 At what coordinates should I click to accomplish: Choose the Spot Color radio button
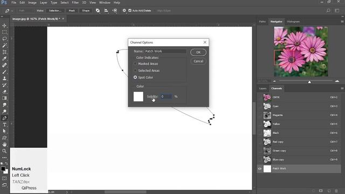pos(135,77)
